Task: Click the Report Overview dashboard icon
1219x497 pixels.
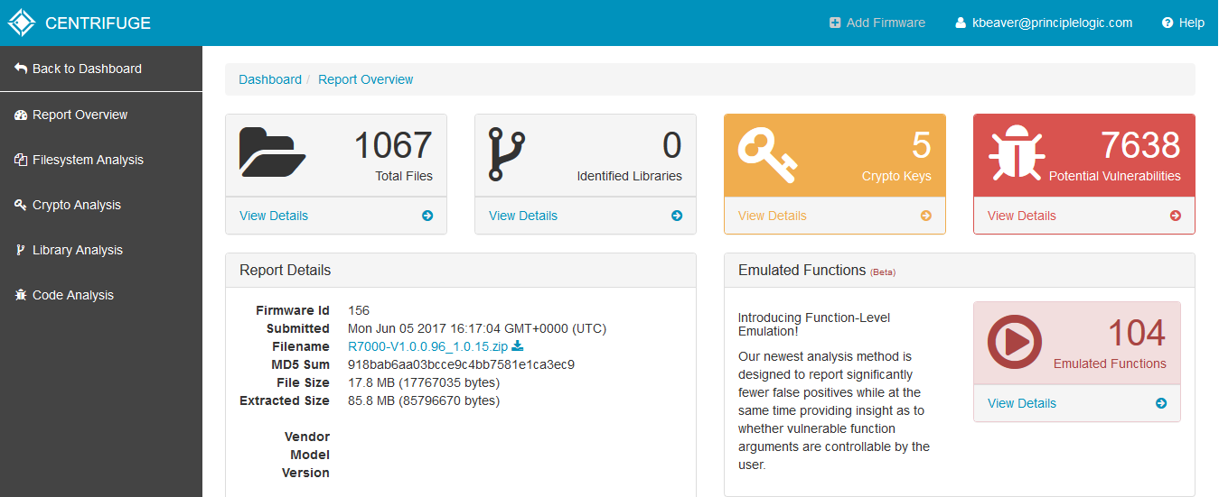Action: coord(21,115)
